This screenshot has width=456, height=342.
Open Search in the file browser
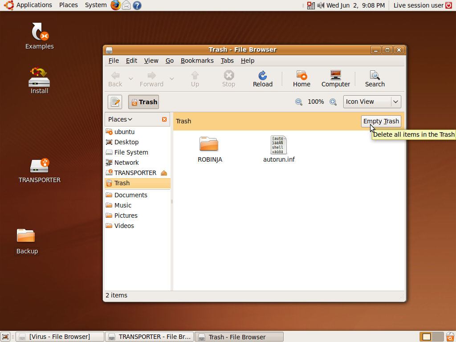tap(375, 79)
